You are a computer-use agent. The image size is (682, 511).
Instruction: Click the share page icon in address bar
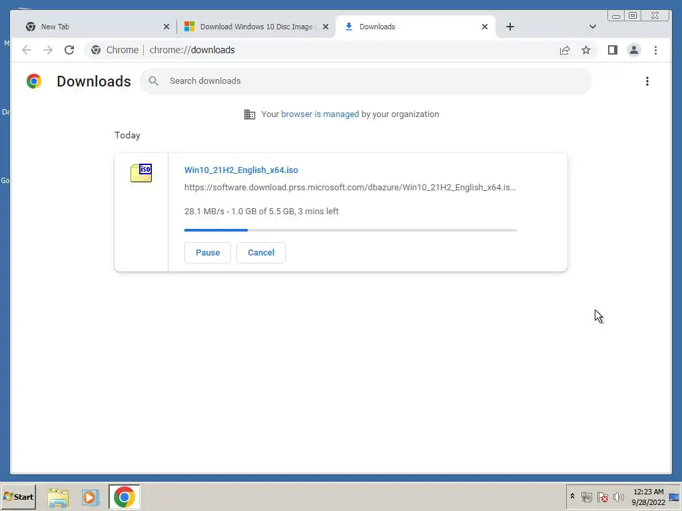tap(565, 50)
